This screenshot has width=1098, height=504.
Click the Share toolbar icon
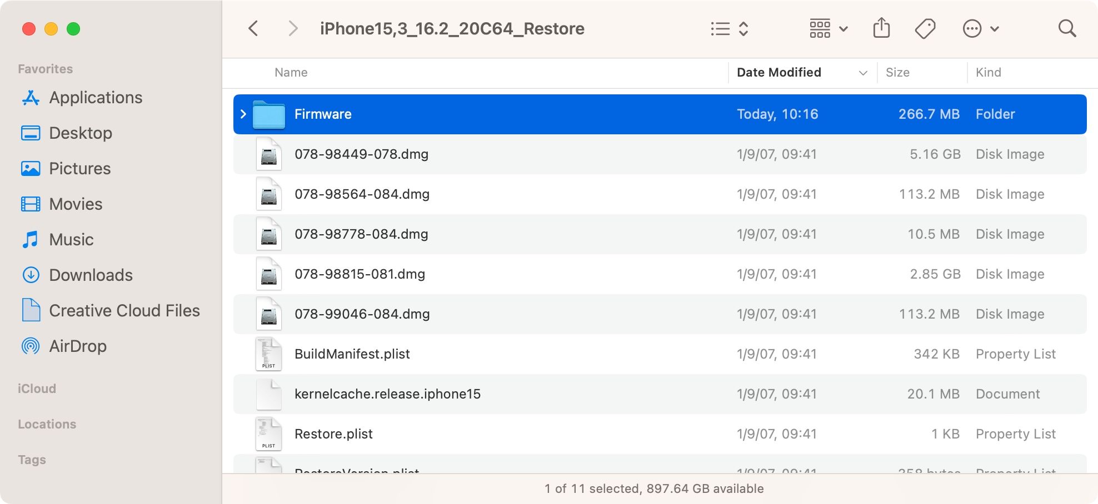(x=881, y=28)
